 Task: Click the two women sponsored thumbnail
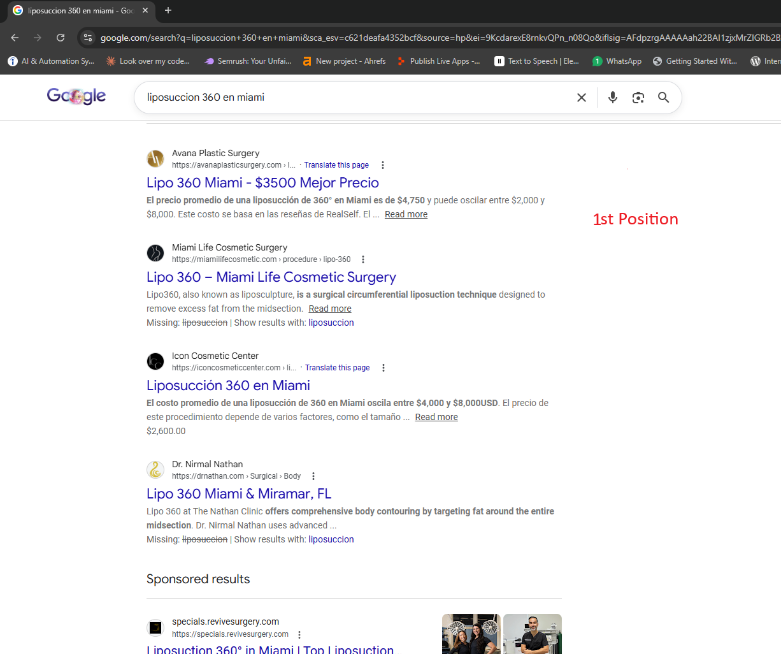coord(471,634)
